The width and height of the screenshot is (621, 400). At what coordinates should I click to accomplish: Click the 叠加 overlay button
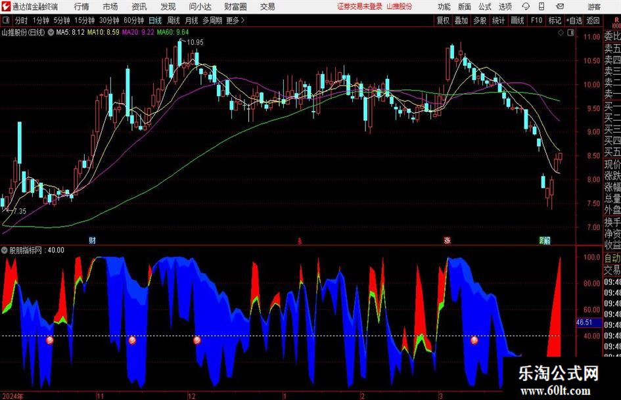click(x=461, y=20)
